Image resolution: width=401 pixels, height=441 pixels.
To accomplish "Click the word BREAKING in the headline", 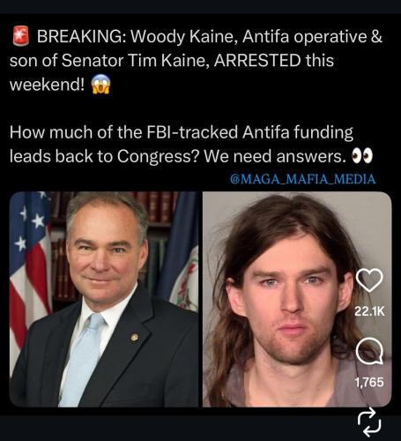I will click(81, 36).
